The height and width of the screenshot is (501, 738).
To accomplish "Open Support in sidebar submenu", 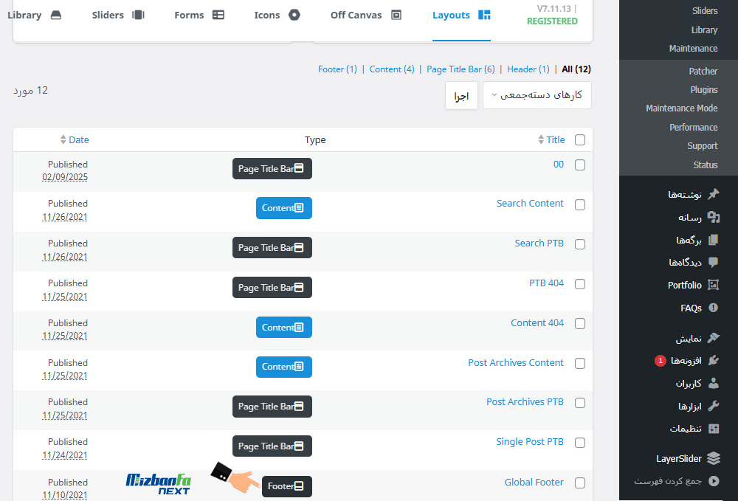I will [703, 146].
